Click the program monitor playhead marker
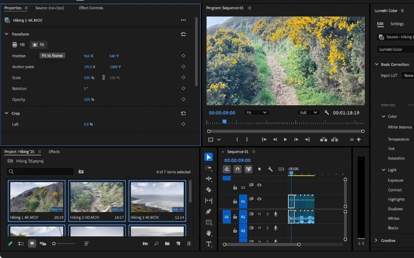 224,122
